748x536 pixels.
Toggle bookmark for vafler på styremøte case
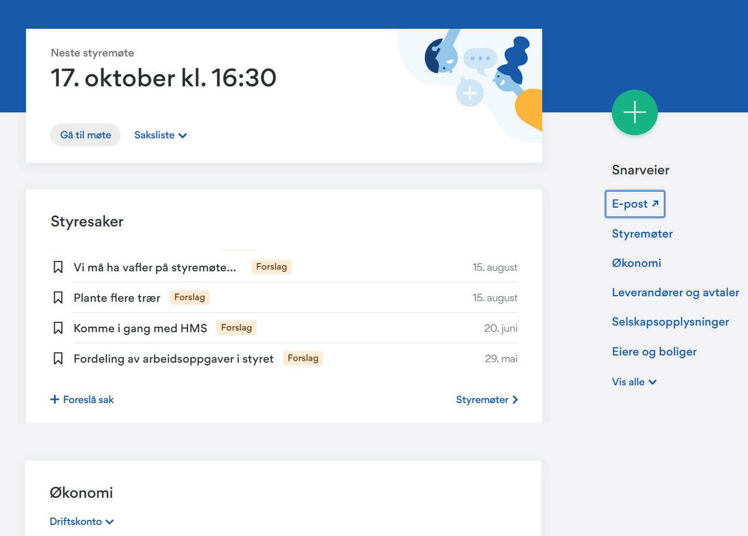[x=58, y=267]
